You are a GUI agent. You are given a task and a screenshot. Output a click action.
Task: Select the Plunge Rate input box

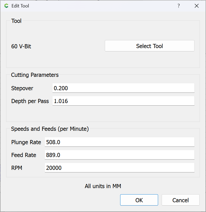point(119,142)
